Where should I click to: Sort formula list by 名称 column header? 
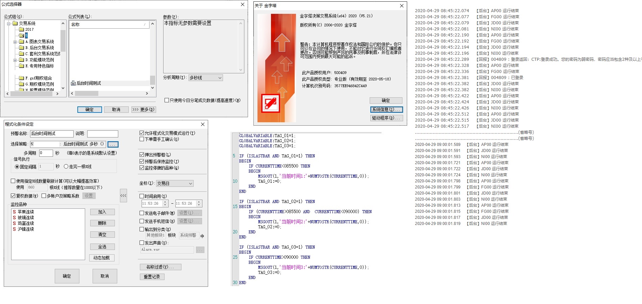(109, 25)
